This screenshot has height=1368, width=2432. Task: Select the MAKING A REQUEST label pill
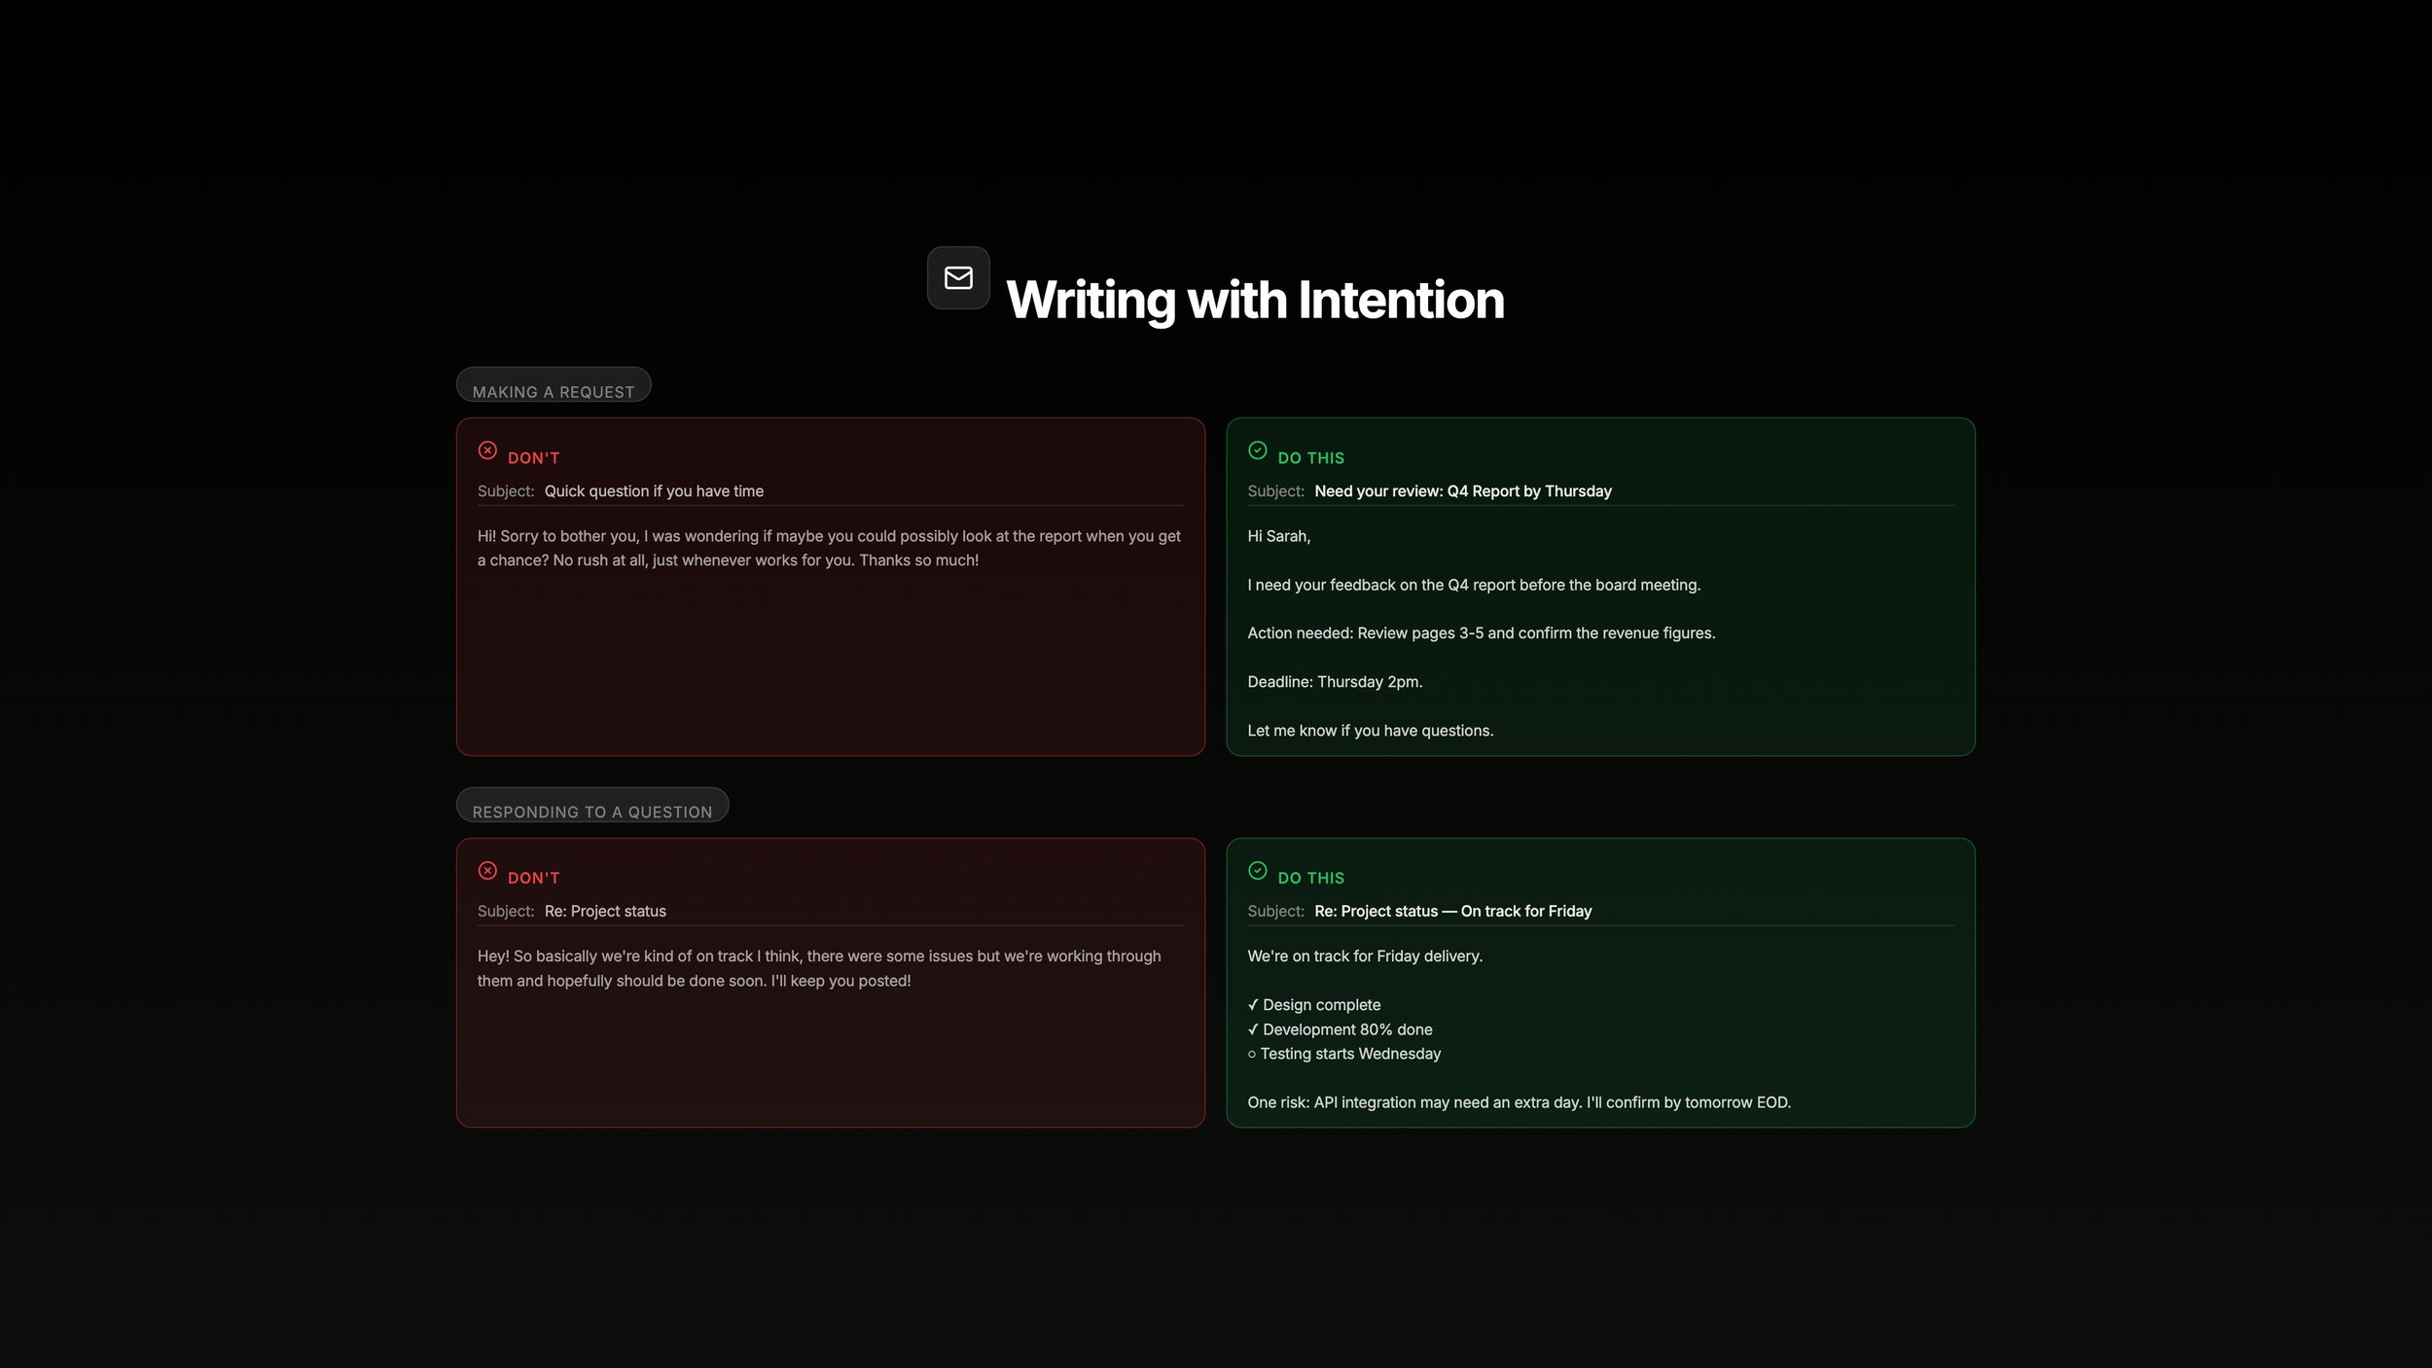point(553,387)
